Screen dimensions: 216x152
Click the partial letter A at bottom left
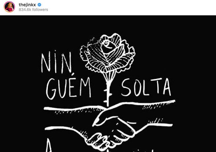pos(49,145)
